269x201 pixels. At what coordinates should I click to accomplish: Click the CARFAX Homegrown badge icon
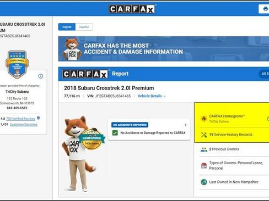point(204,119)
